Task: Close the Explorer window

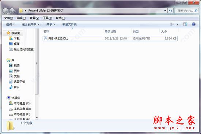Action: (x=194, y=2)
